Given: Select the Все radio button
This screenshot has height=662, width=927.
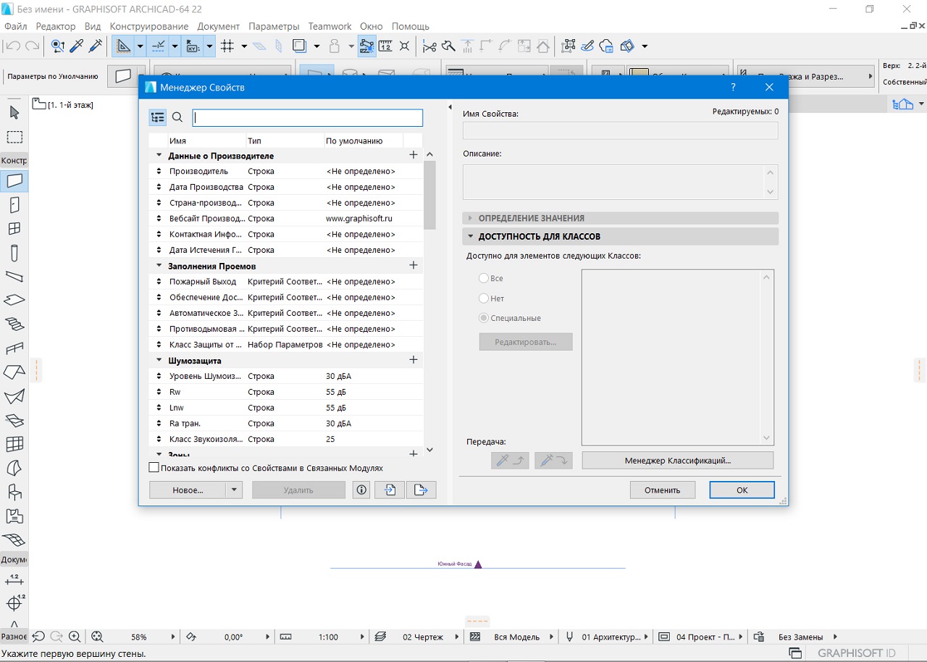Looking at the screenshot, I should click(484, 278).
